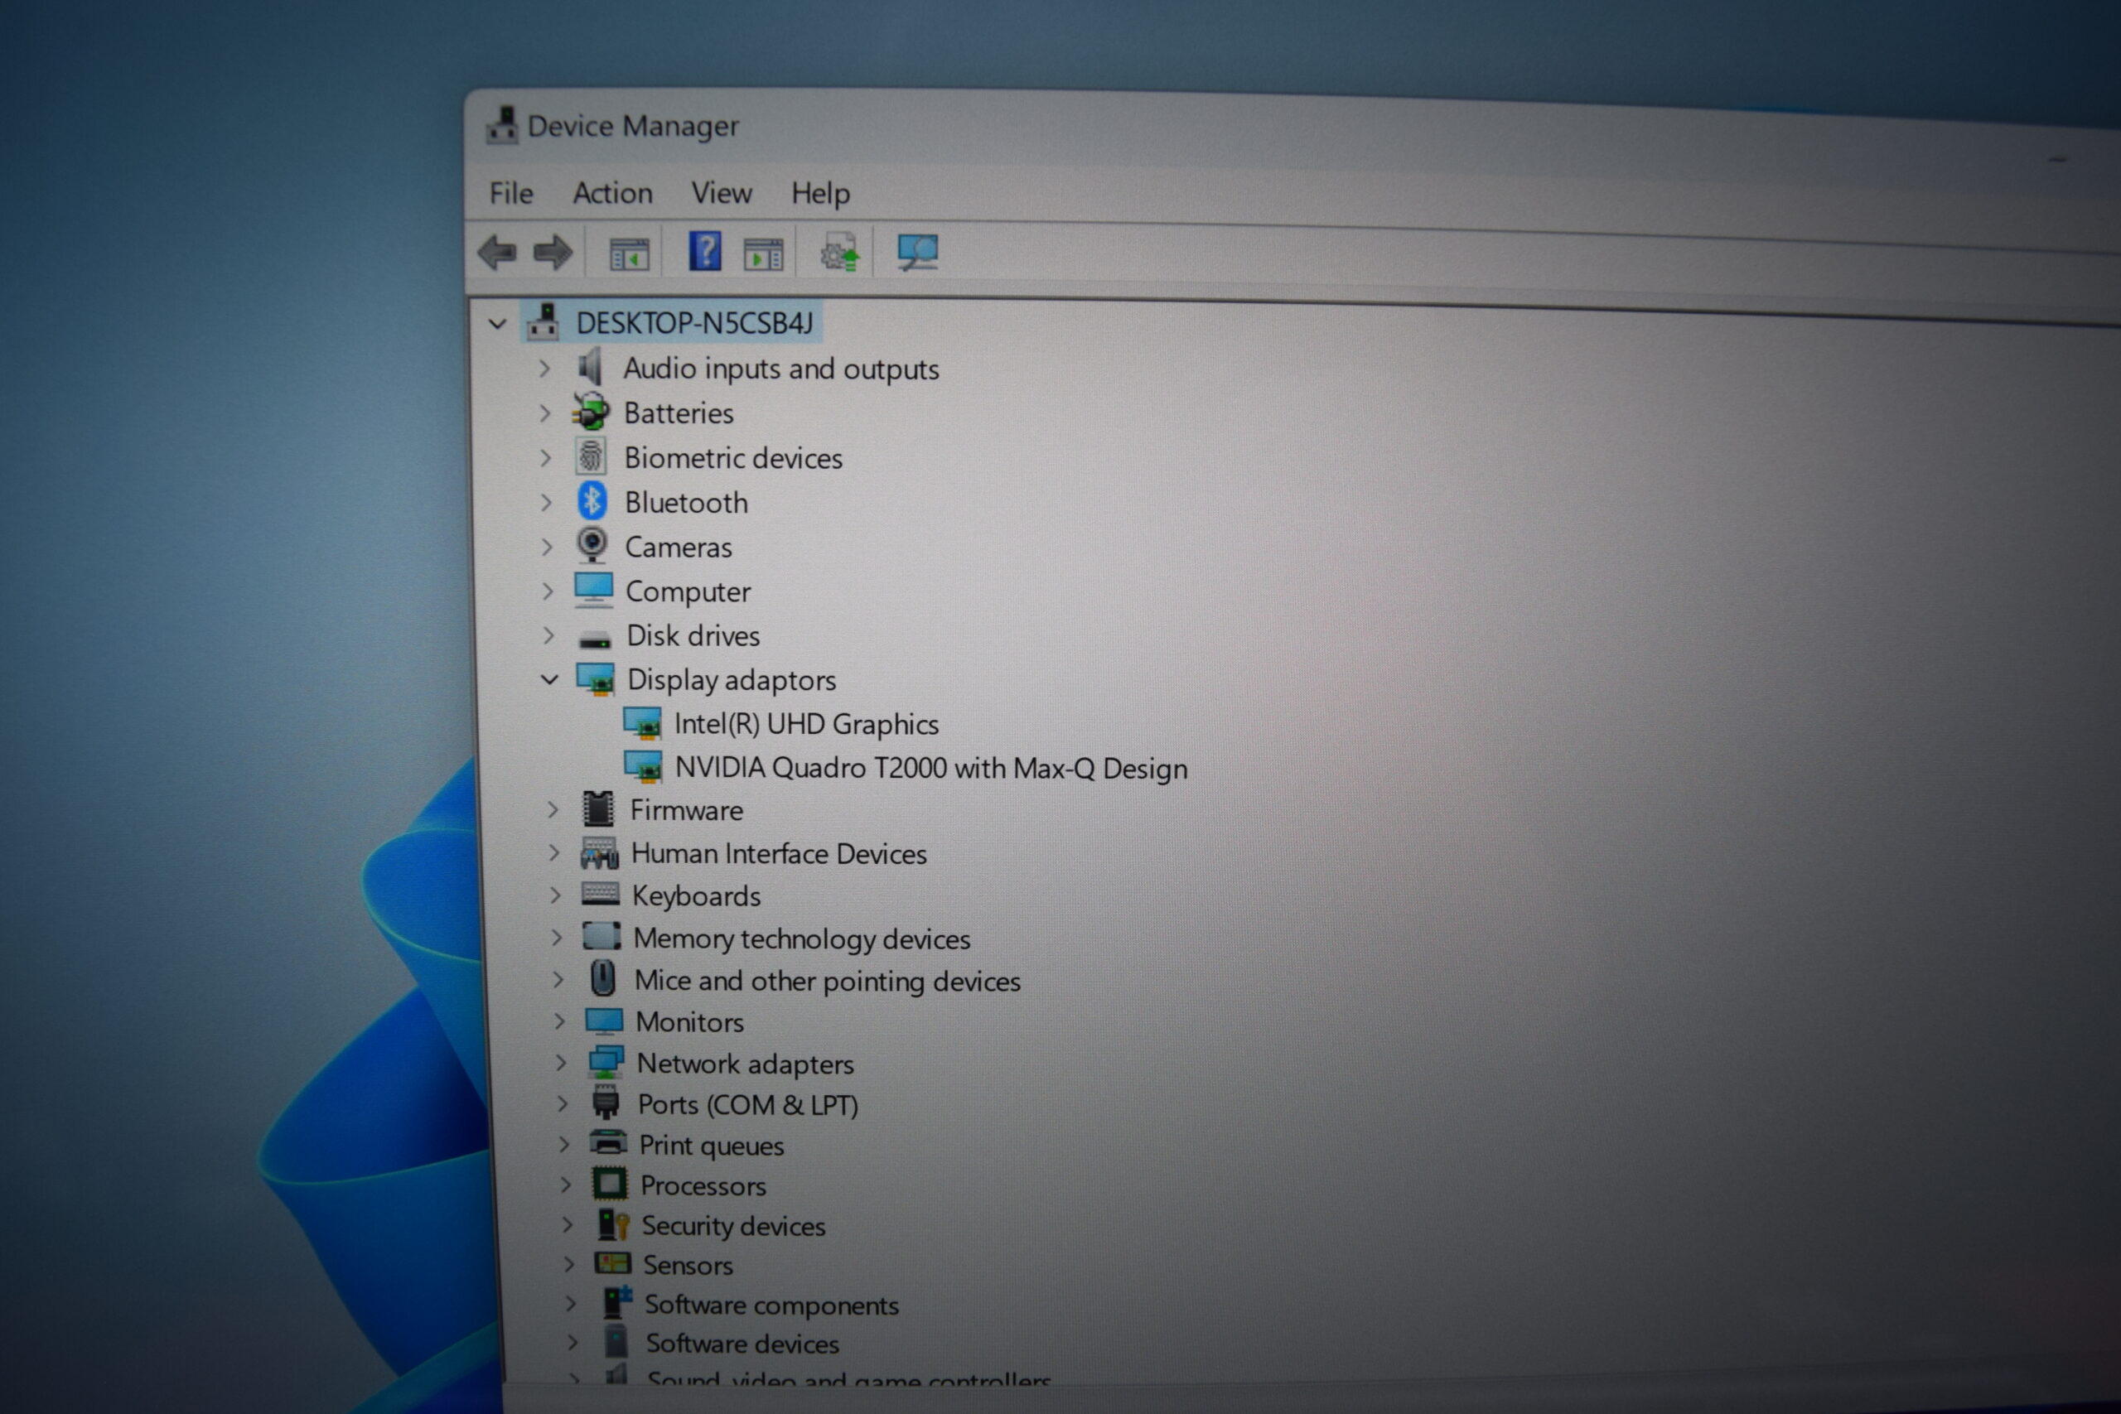Click the NVIDIA Quadro T2000 adapter icon
Viewport: 2121px width, 1414px height.
tap(643, 766)
